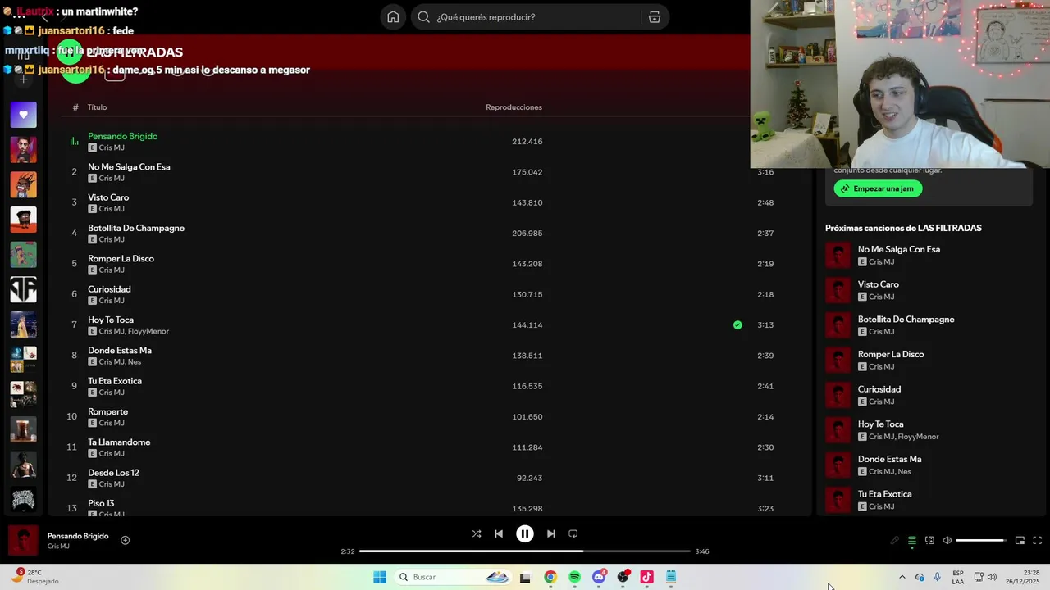Open the weather widget 28°C Despejado
This screenshot has height=590, width=1050.
(34, 577)
